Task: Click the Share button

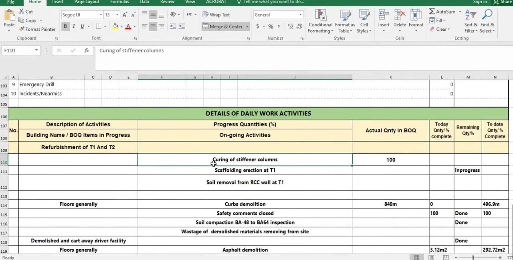Action: [x=503, y=2]
